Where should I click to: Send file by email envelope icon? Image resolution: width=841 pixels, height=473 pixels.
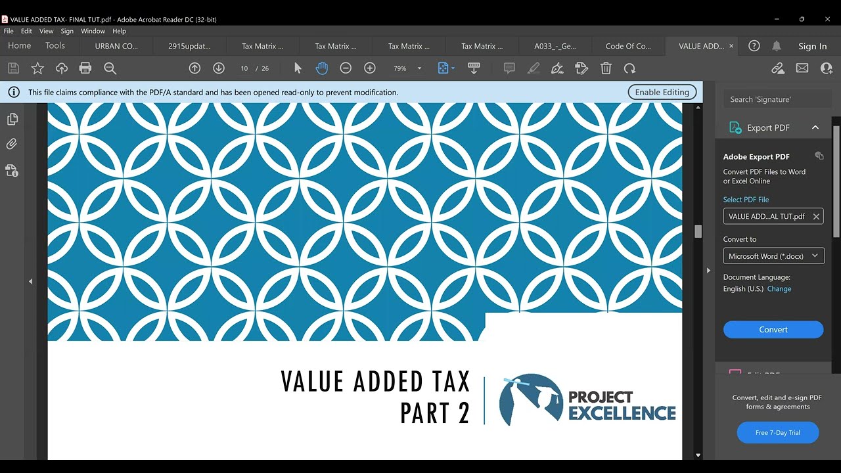(x=802, y=68)
